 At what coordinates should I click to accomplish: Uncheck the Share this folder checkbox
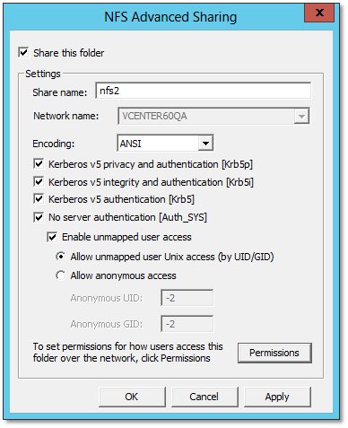23,53
